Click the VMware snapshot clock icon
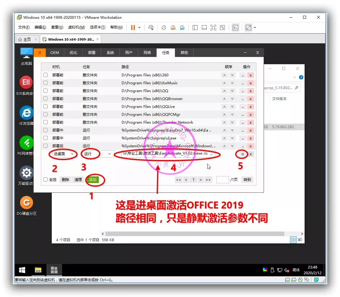 (x=164, y=28)
